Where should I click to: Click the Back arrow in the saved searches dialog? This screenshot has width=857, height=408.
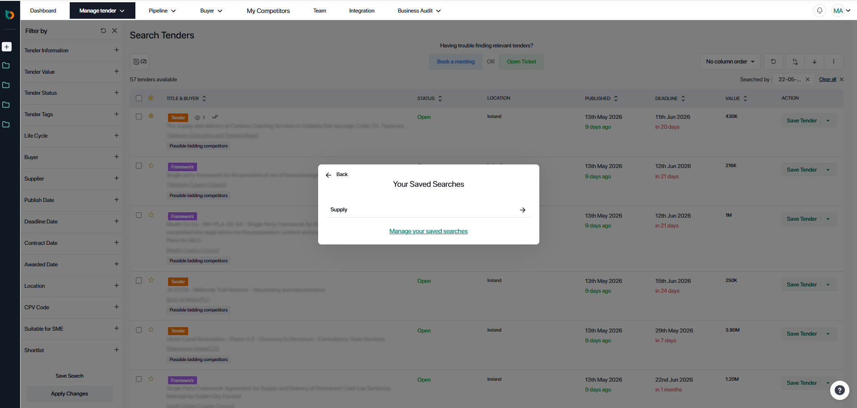pyautogui.click(x=328, y=175)
